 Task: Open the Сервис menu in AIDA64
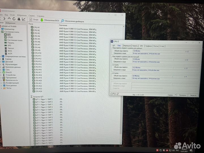[32, 16]
